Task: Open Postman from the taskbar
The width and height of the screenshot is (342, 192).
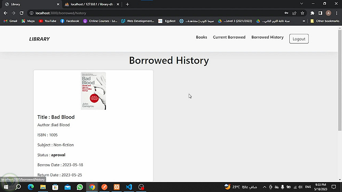Action: point(104,187)
